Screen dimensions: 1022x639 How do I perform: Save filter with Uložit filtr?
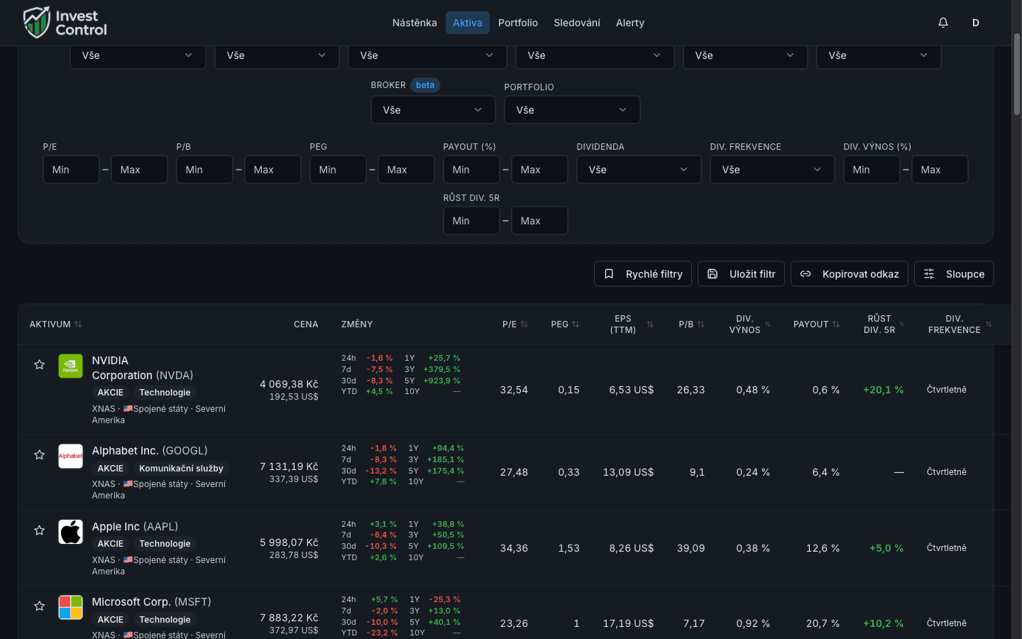(741, 274)
